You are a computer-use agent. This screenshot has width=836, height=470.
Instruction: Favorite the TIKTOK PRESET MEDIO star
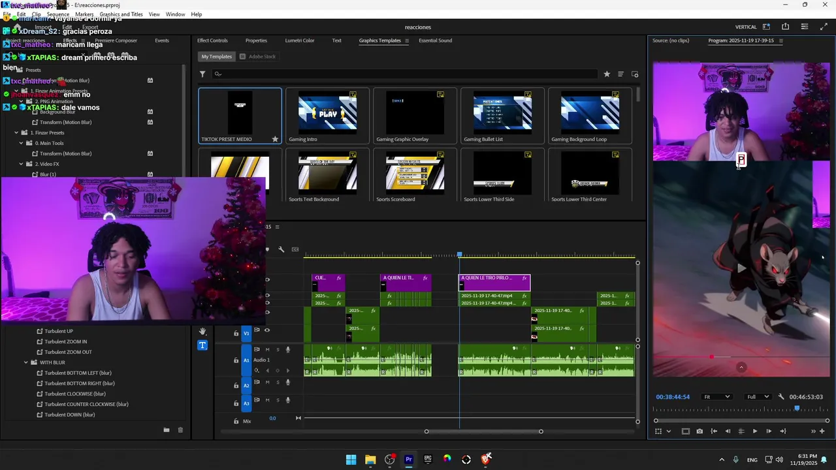pyautogui.click(x=275, y=139)
